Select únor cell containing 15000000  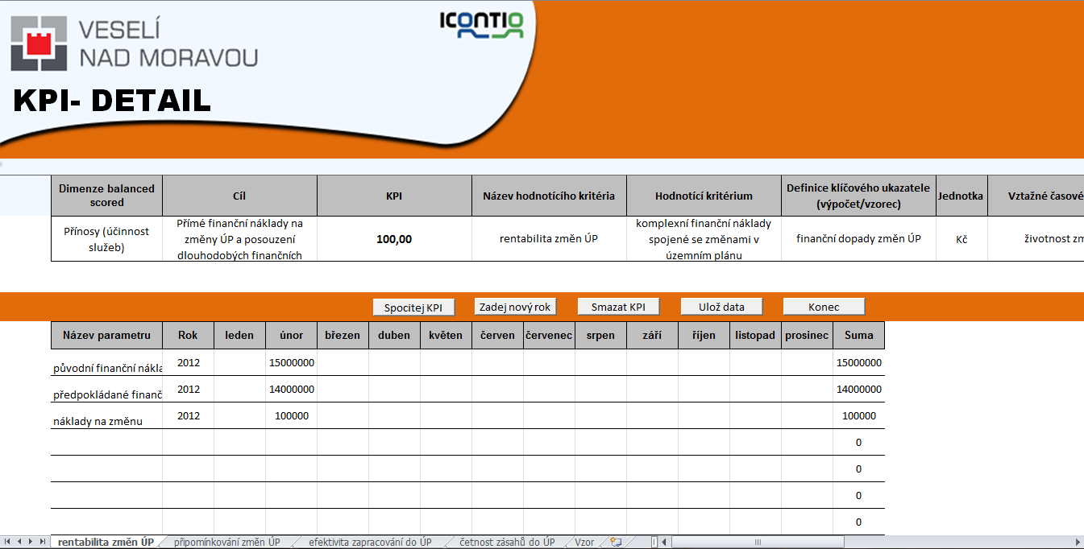click(x=291, y=363)
